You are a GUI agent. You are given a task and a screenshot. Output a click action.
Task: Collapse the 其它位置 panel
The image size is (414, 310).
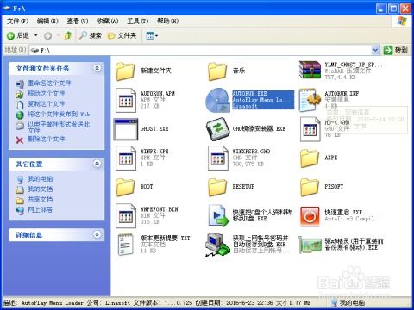[97, 164]
